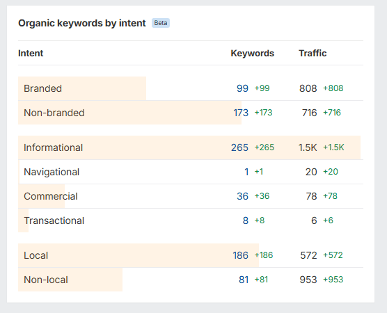The image size is (387, 313).
Task: Click the +20 Navigational traffic change
Action: [331, 171]
